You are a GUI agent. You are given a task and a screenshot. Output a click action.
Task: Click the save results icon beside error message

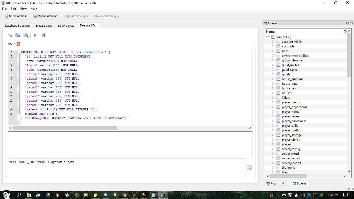tap(249, 168)
